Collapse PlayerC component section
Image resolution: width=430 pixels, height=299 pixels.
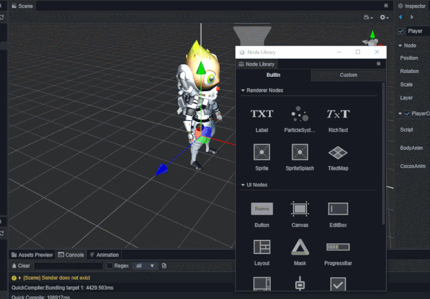click(400, 113)
